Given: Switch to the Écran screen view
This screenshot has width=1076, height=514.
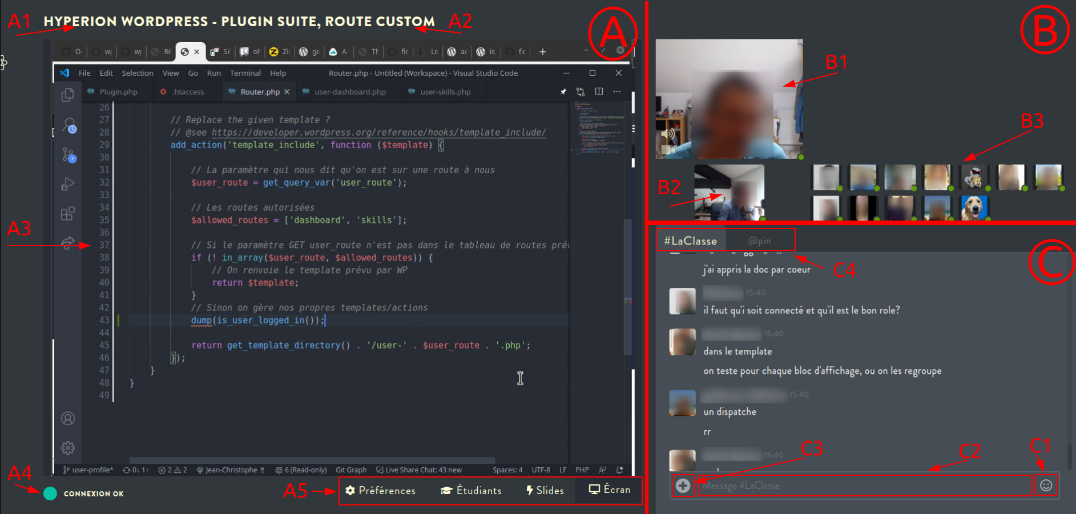Looking at the screenshot, I should point(610,490).
